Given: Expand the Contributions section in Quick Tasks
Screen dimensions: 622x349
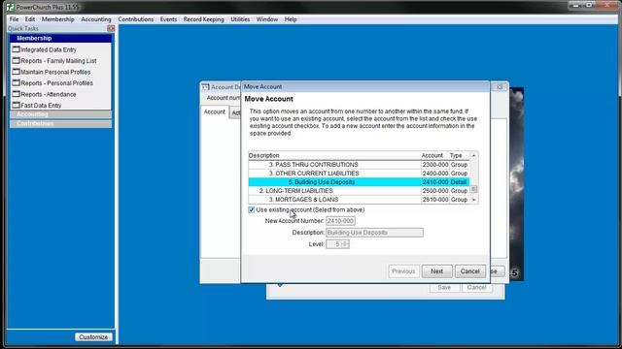Looking at the screenshot, I should pyautogui.click(x=60, y=123).
